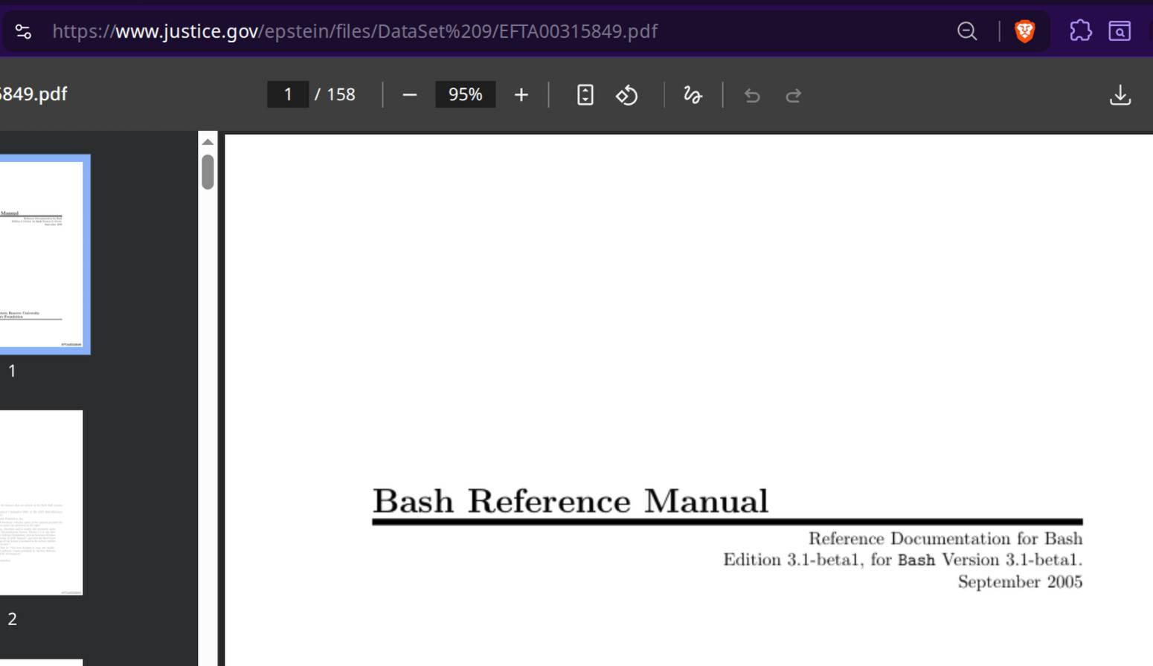Click the 'September 2005' date text
The image size is (1153, 666).
1020,581
